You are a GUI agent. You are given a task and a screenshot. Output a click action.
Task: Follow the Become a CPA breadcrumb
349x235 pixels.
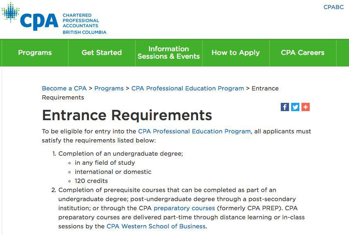pos(64,88)
